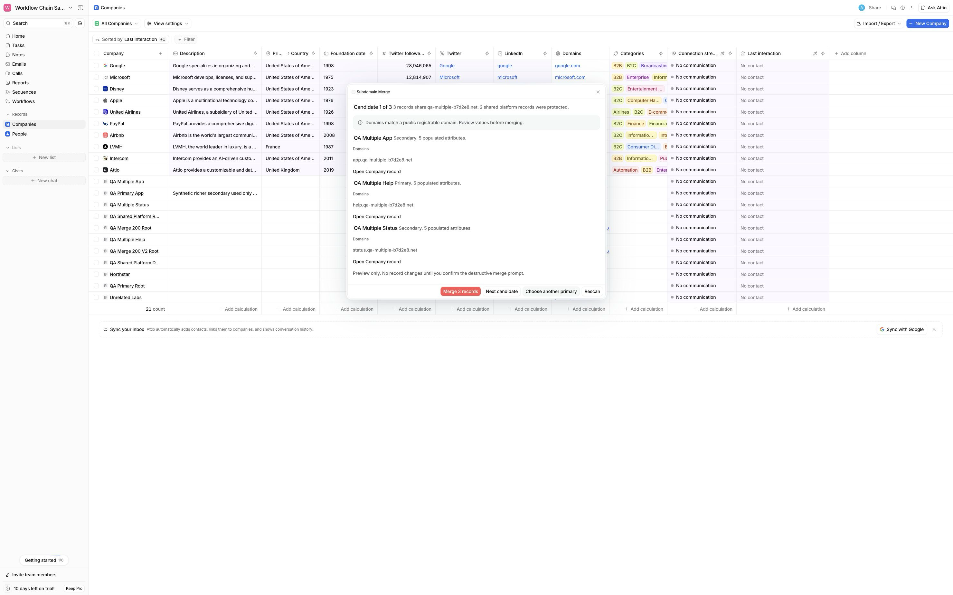The height and width of the screenshot is (595, 953).
Task: Click the bolt icon in Twitter followers header
Action: (429, 53)
